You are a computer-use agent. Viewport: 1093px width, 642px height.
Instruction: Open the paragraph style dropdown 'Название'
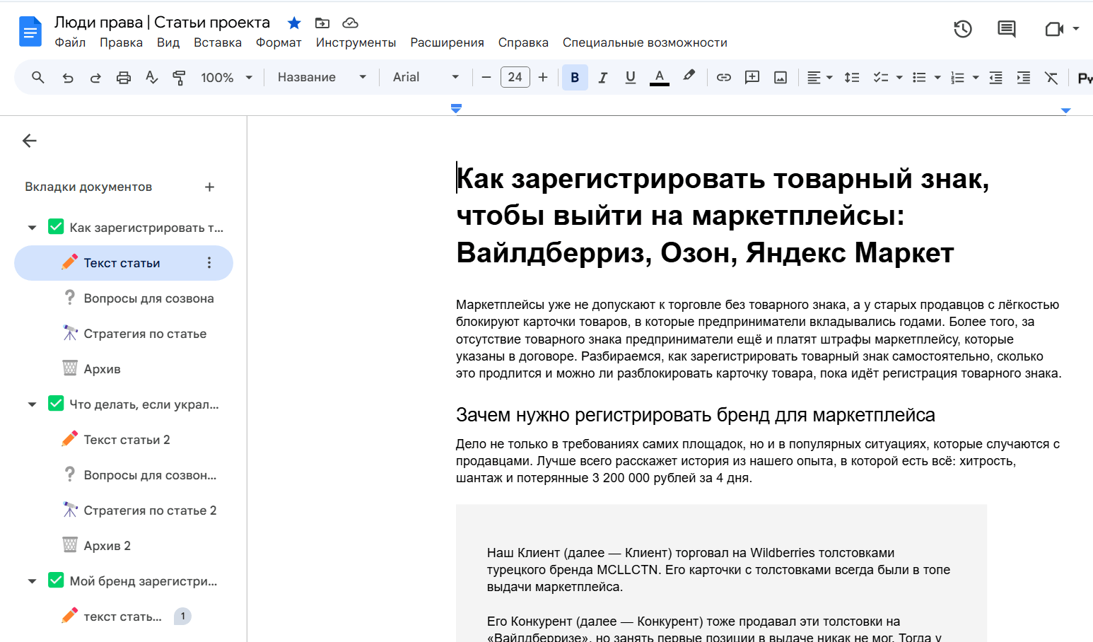tap(322, 77)
